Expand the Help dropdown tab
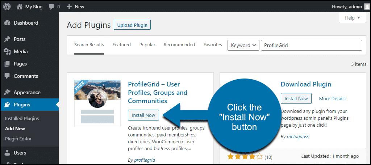The height and width of the screenshot is (165, 371). click(x=353, y=18)
